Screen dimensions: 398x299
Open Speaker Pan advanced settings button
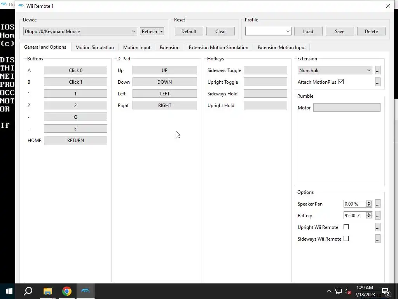tap(377, 204)
